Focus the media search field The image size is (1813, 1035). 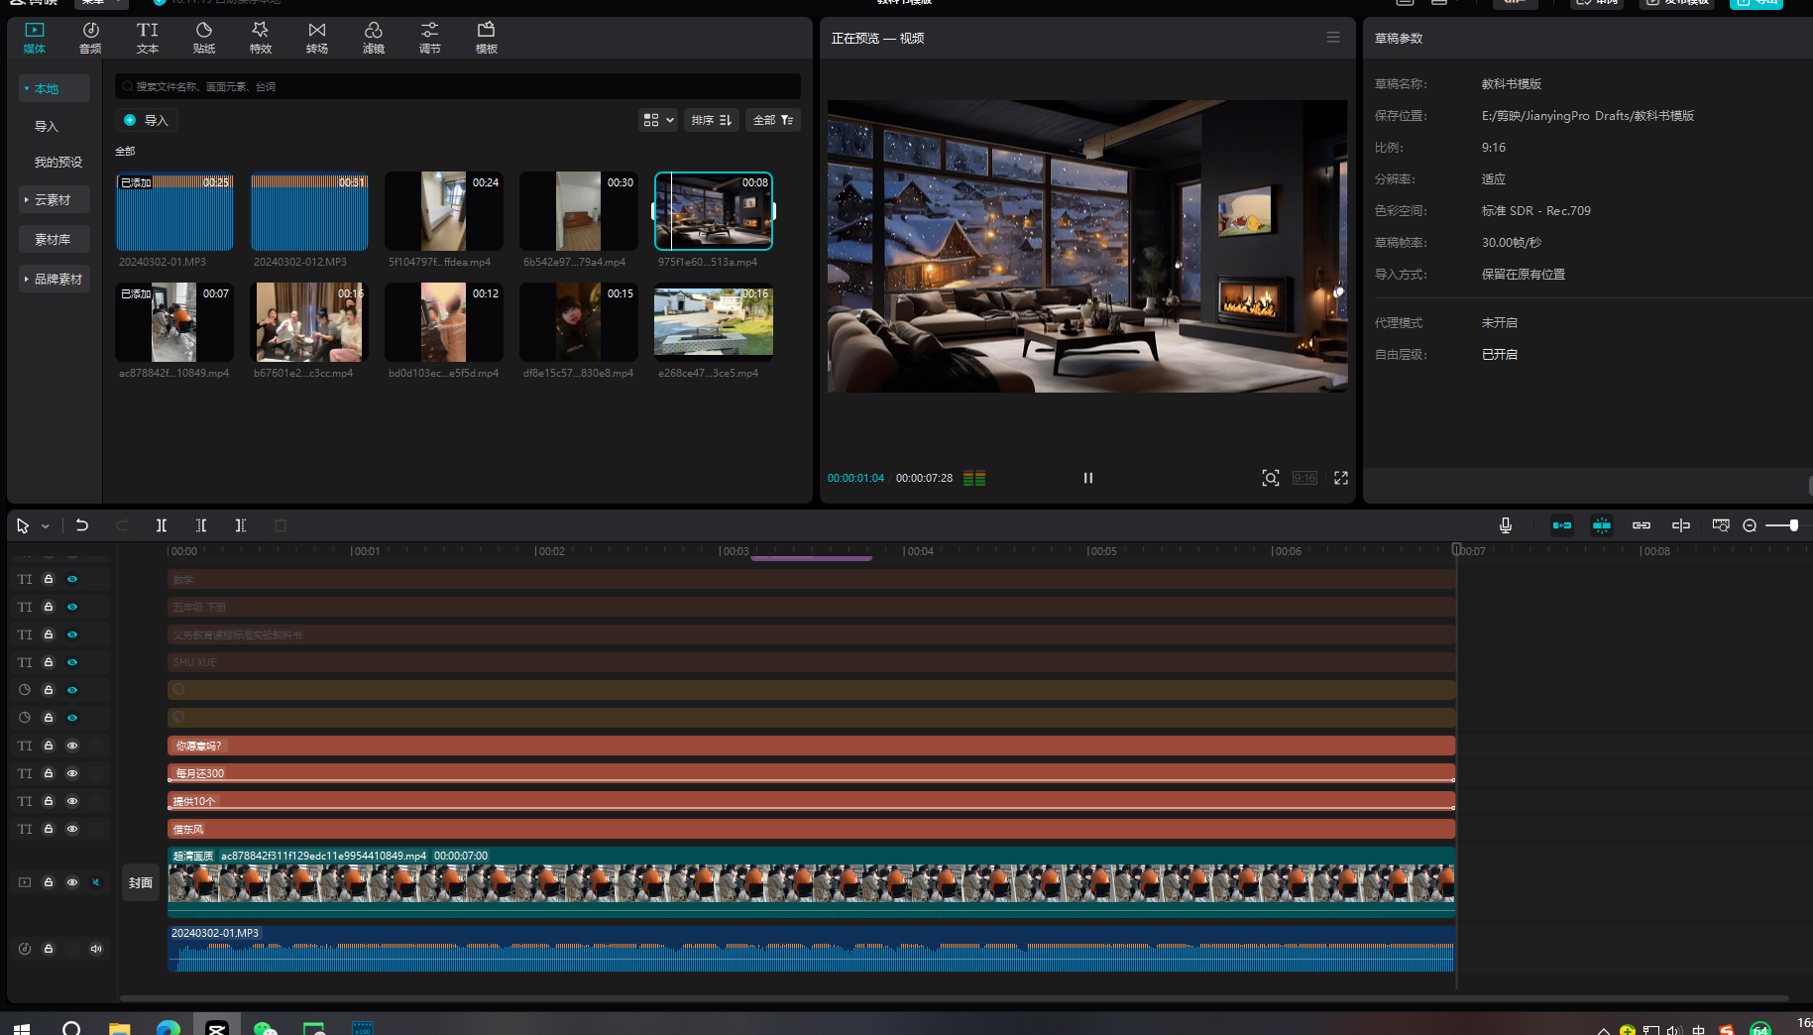click(458, 86)
